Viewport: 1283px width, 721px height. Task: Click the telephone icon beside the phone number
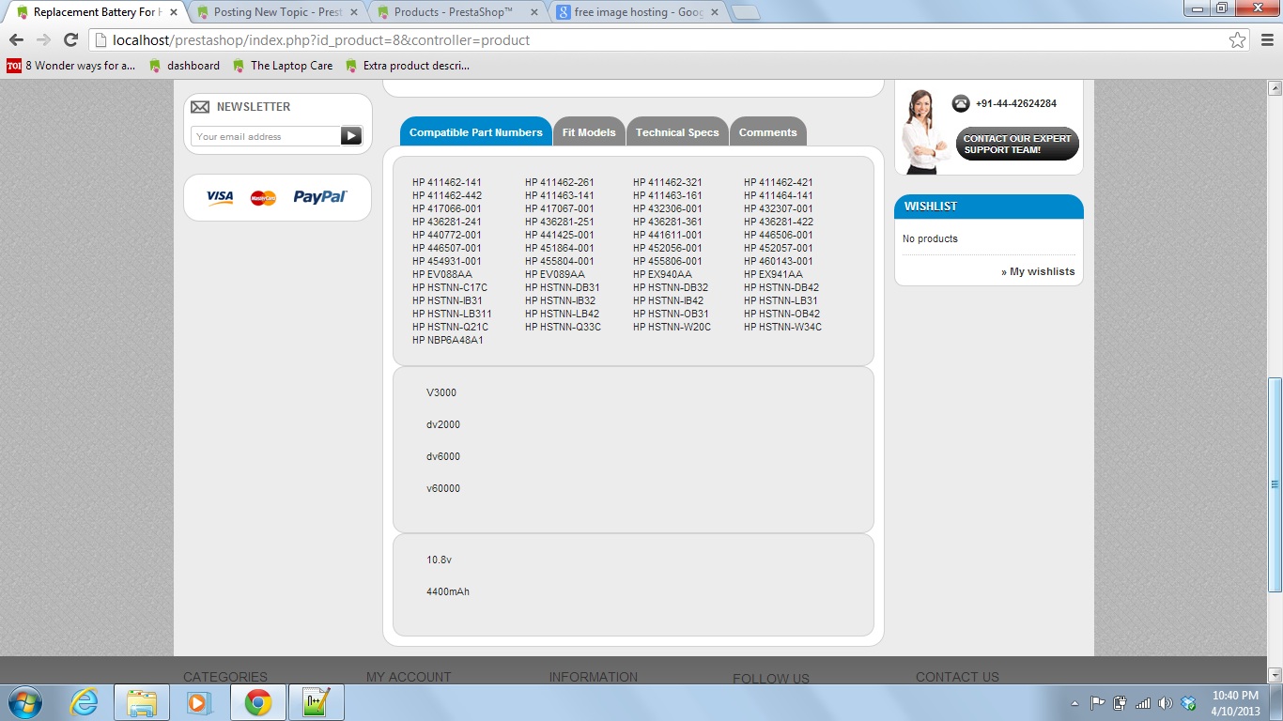pyautogui.click(x=961, y=103)
